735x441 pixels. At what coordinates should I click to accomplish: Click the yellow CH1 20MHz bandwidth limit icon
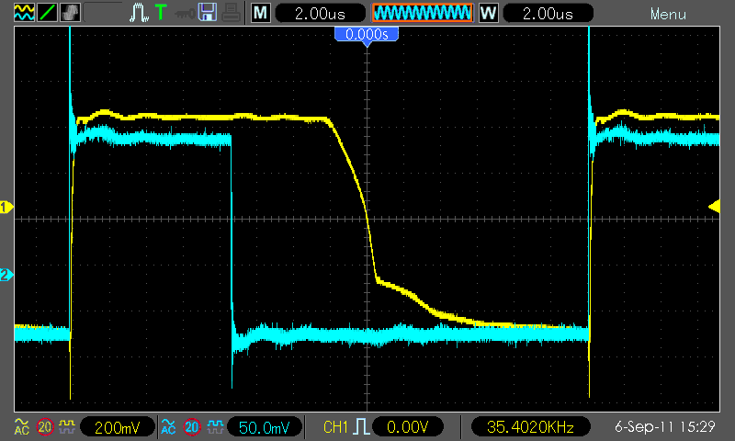click(x=44, y=427)
